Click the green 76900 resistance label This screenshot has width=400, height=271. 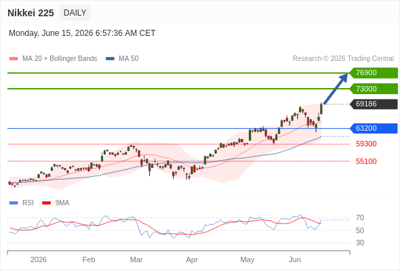tap(374, 73)
